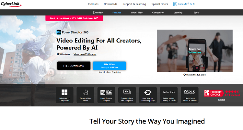
Task: Click the Video Editing For All Creators headline
Action: click(x=99, y=44)
